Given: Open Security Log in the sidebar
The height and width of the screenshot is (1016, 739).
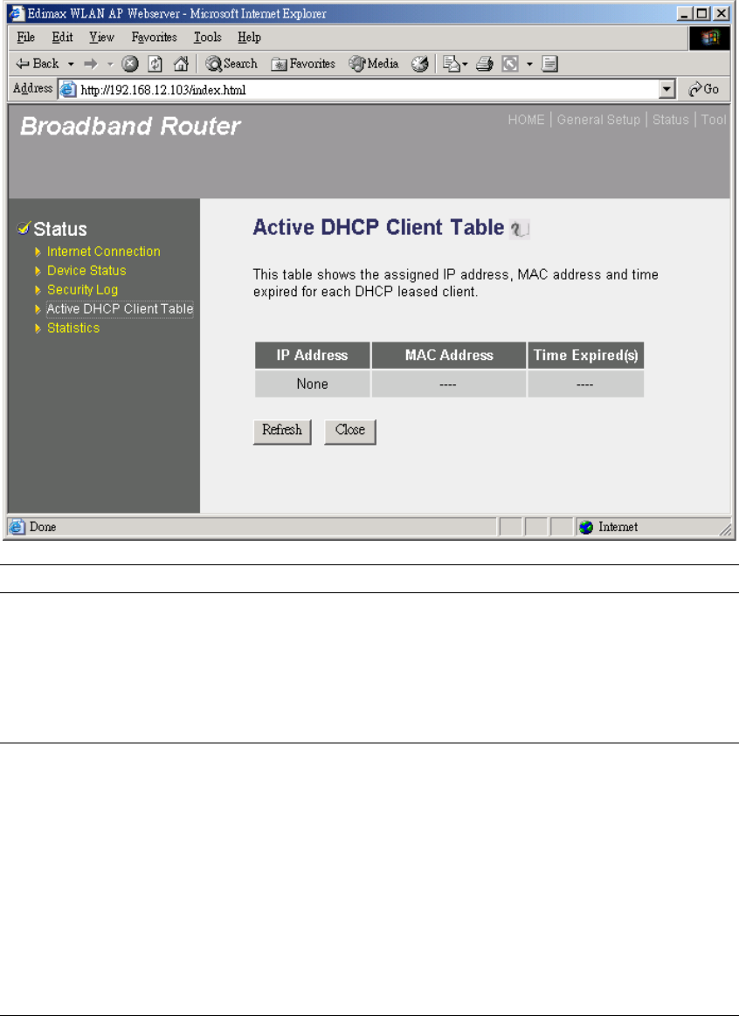Looking at the screenshot, I should (x=82, y=290).
